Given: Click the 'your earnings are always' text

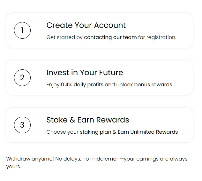Looking at the screenshot, I should click(156, 159).
